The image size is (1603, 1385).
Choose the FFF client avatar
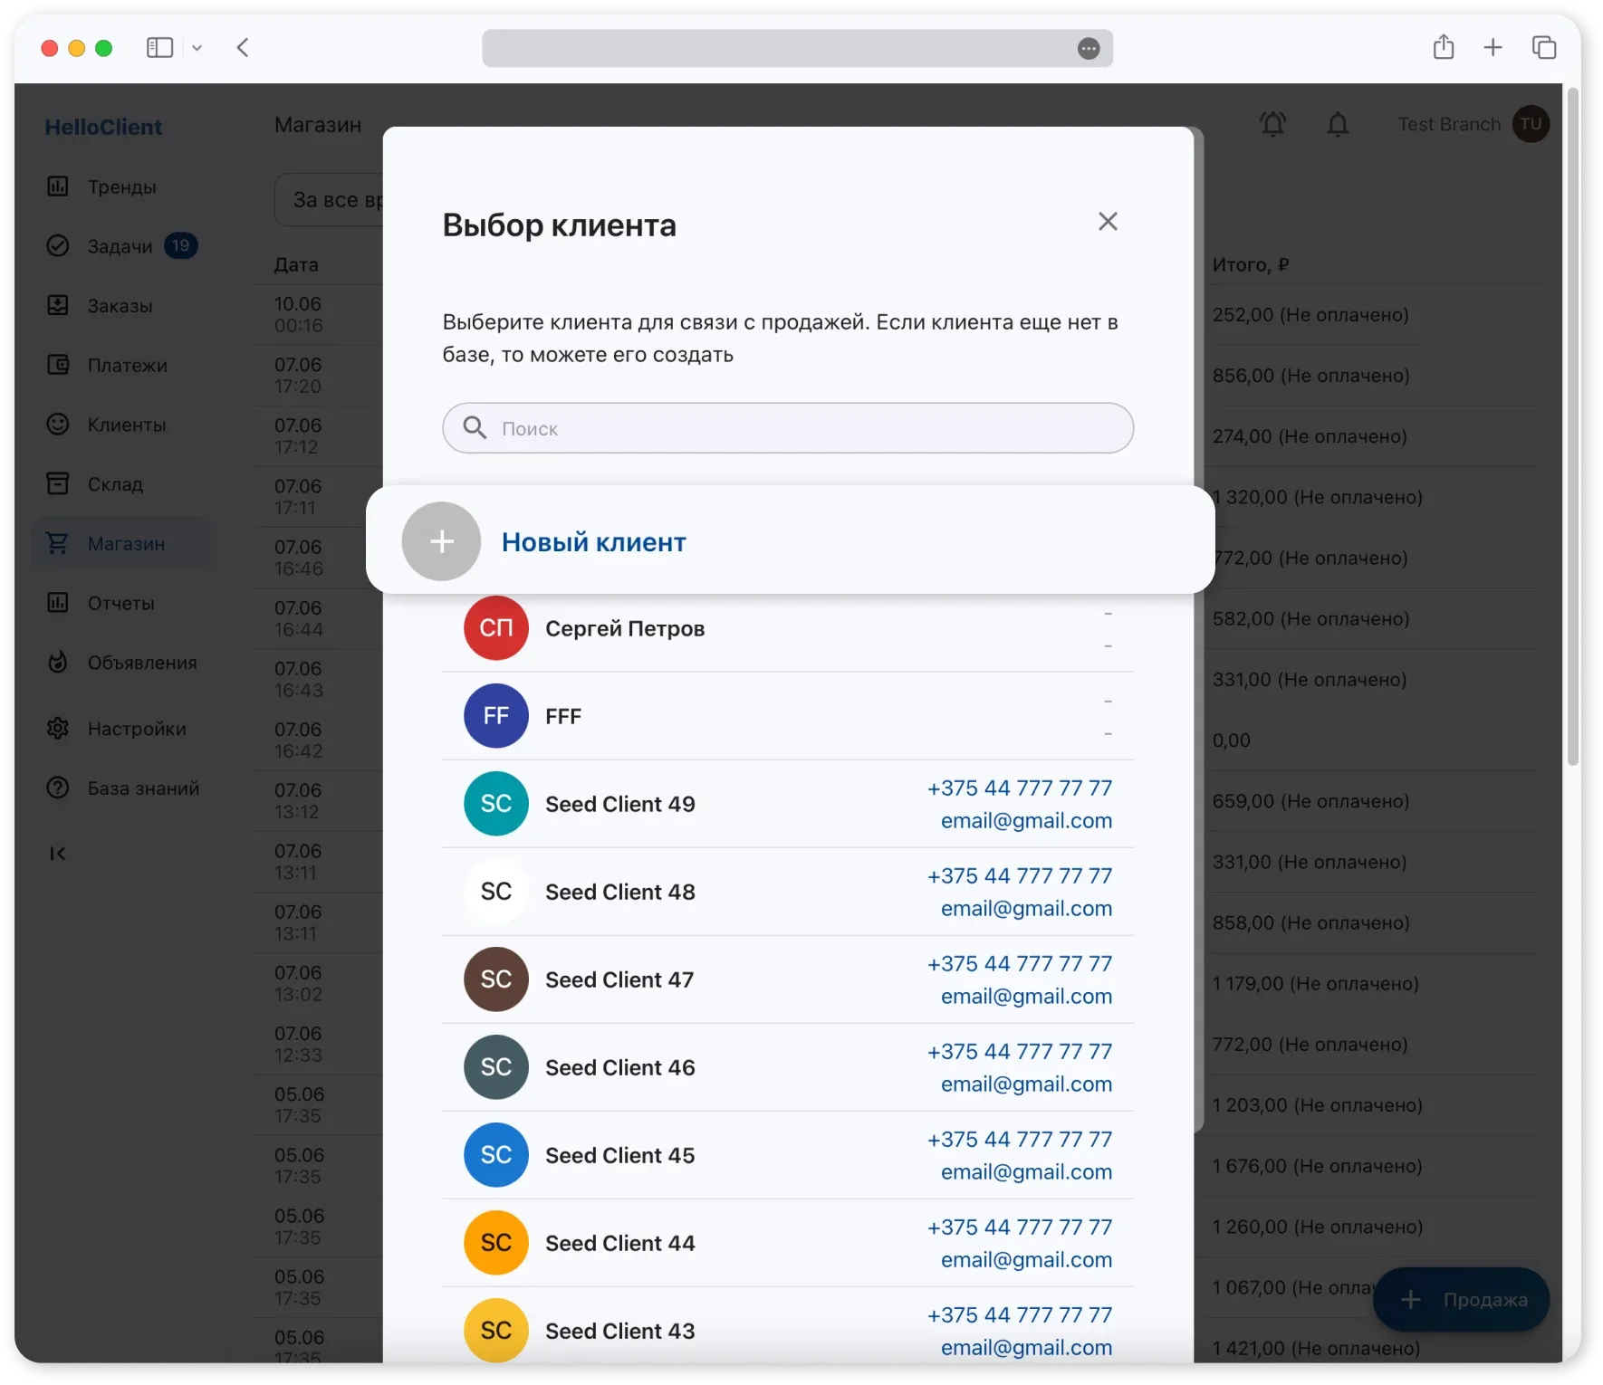tap(495, 716)
